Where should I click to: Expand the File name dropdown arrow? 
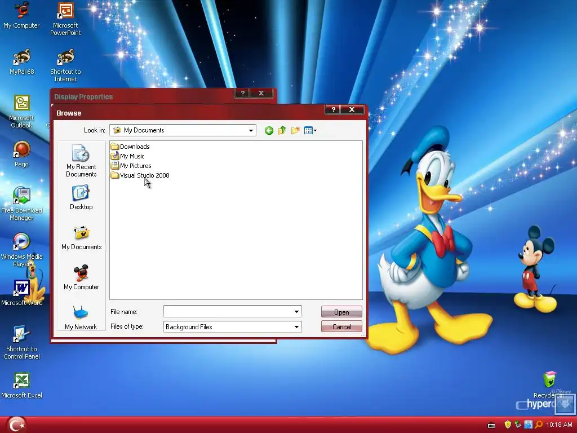(x=296, y=311)
